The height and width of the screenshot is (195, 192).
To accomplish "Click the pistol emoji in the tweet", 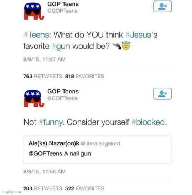I will (117, 46).
